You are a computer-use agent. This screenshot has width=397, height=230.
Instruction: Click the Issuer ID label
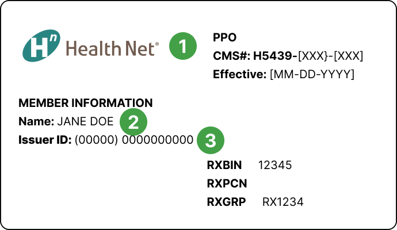pos(44,140)
